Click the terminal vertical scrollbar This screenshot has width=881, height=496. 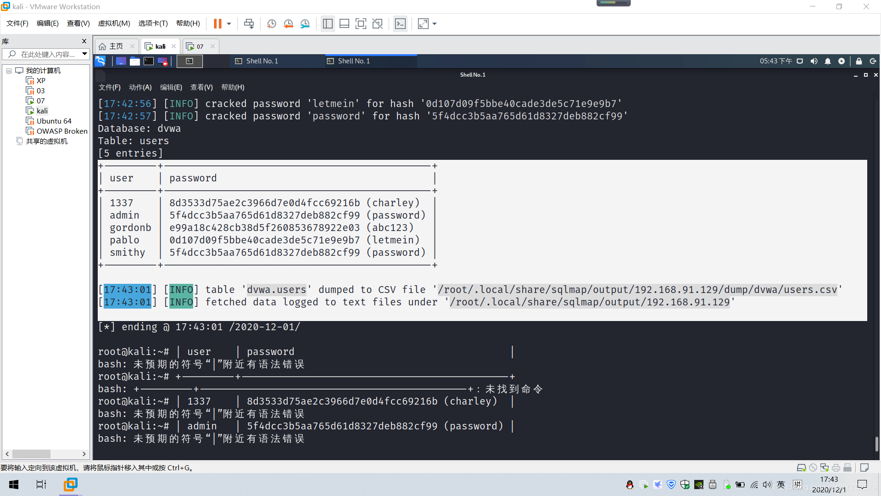click(876, 444)
